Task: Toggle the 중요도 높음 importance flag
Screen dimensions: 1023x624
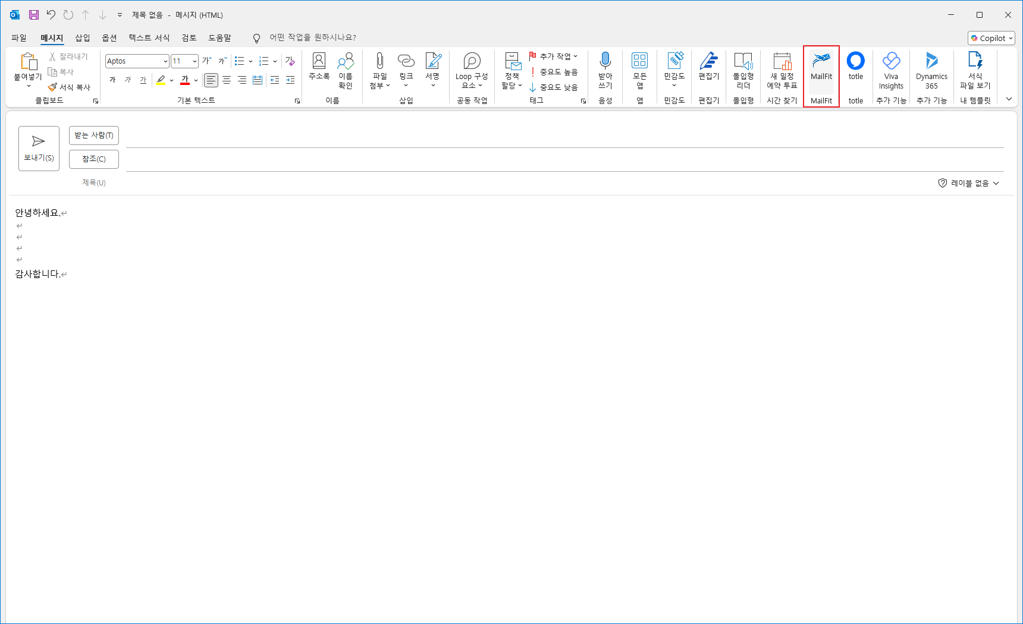Action: point(553,72)
